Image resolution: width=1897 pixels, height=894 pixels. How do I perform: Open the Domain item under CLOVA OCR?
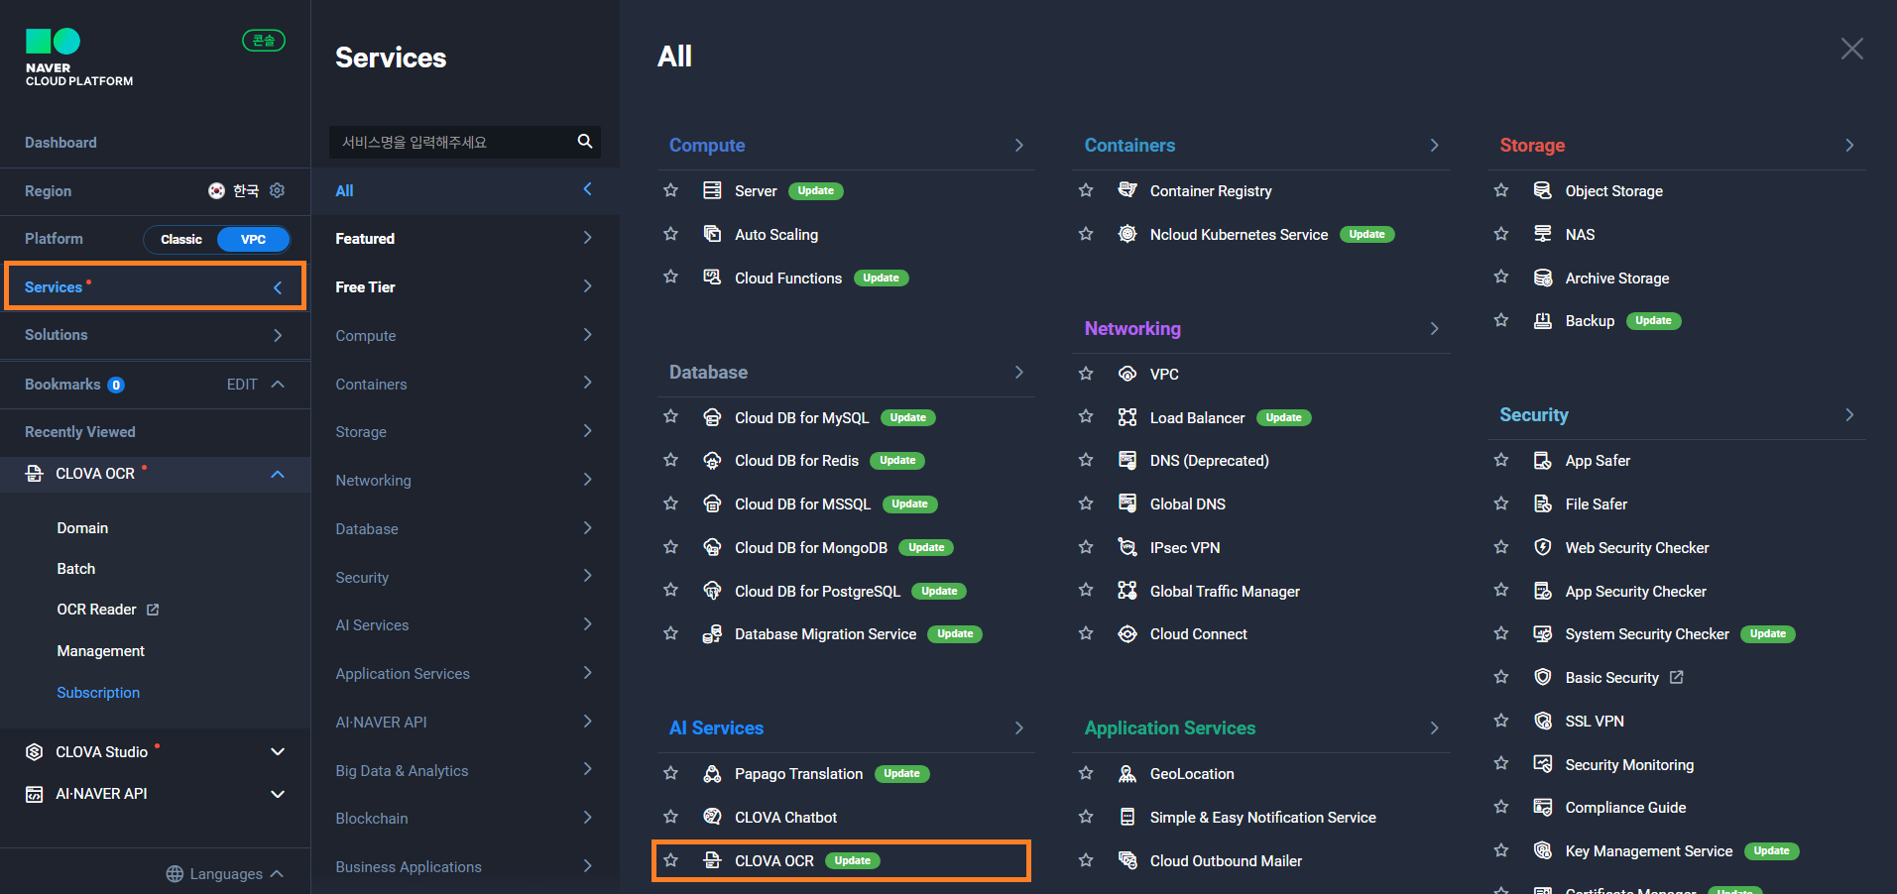82,528
